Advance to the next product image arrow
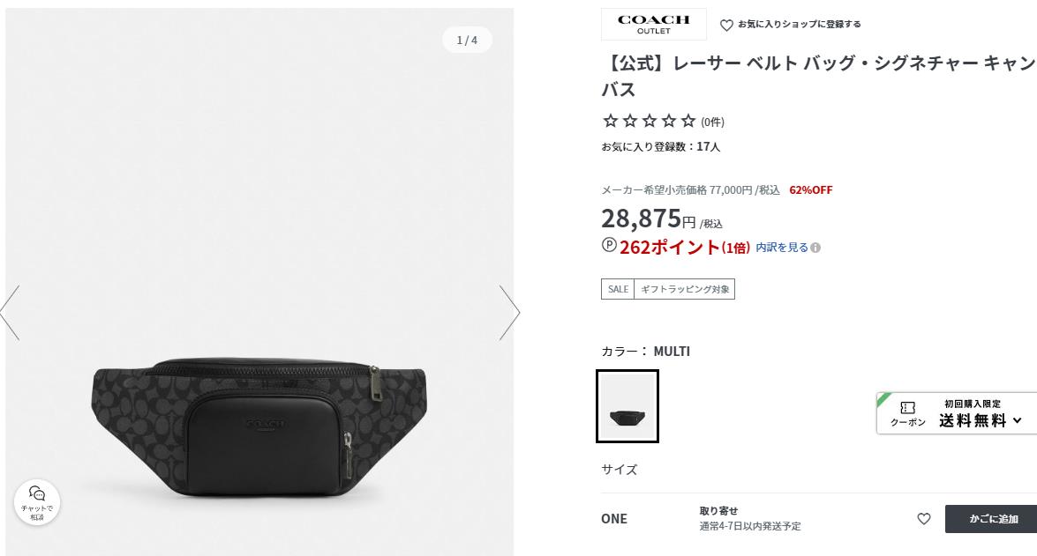1037x556 pixels. click(509, 312)
